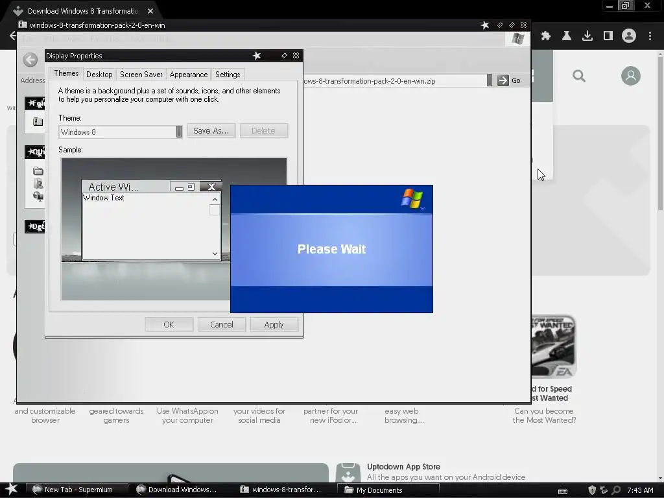Image resolution: width=664 pixels, height=498 pixels.
Task: Click Apply in Display Properties
Action: (x=274, y=325)
